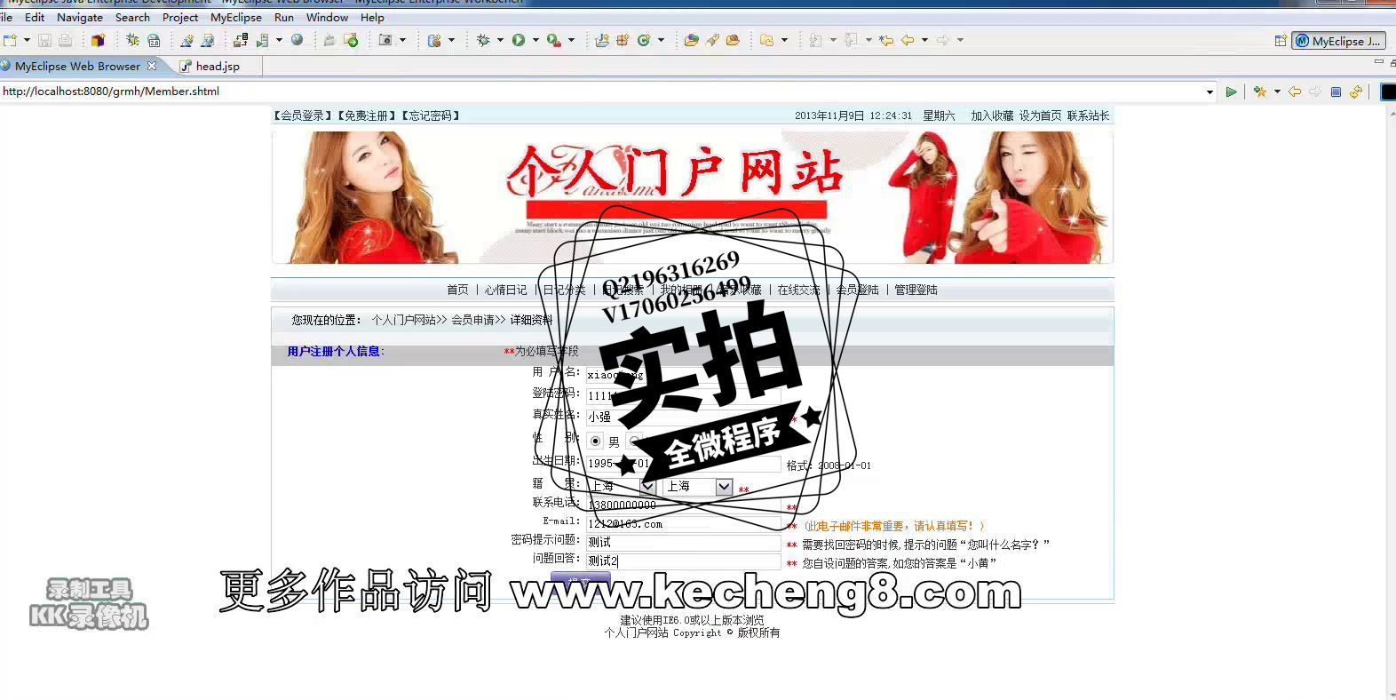This screenshot has height=700, width=1396.
Task: Expand the camera snapshot dropdown arrow
Action: pyautogui.click(x=402, y=40)
